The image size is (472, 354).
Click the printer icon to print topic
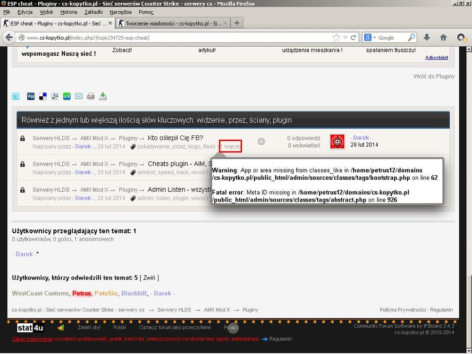[91, 96]
